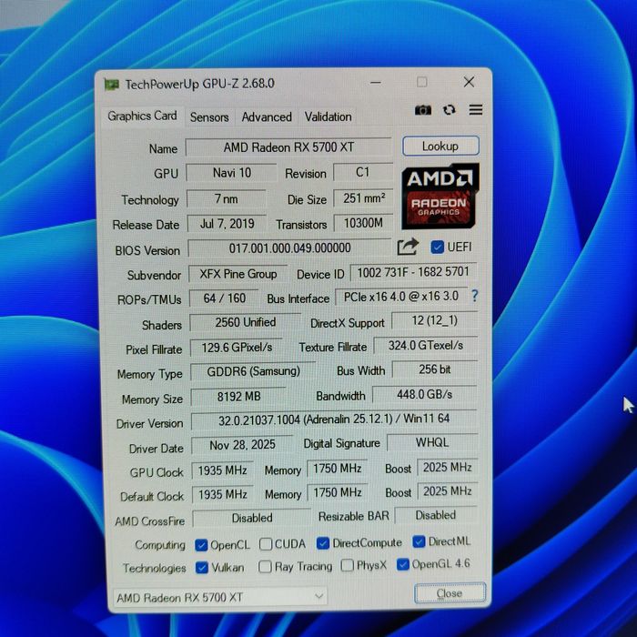Click the Revision value 'C1'
Viewport: 637px width, 637px height.
point(363,172)
